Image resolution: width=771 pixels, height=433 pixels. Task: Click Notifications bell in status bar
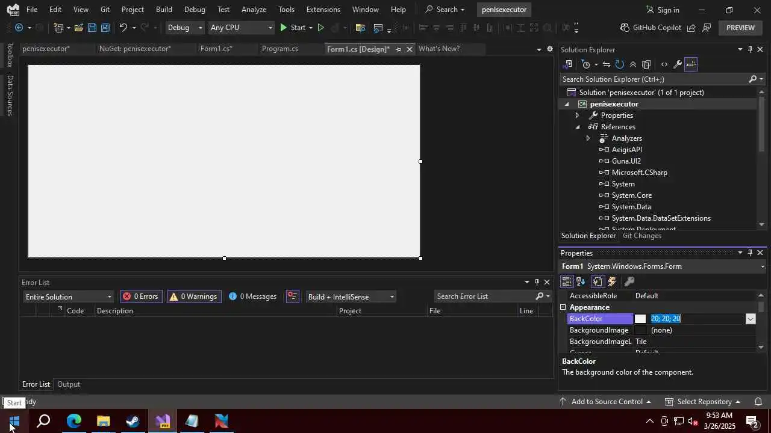[758, 402]
